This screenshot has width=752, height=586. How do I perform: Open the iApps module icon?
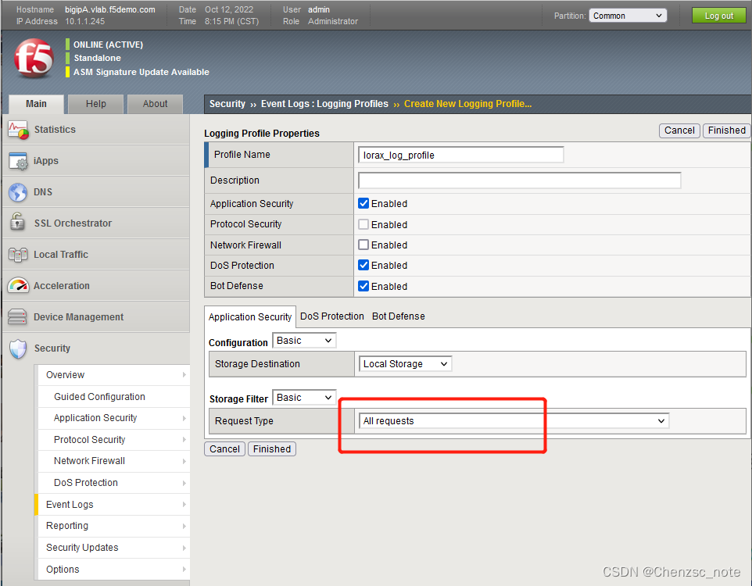(17, 161)
